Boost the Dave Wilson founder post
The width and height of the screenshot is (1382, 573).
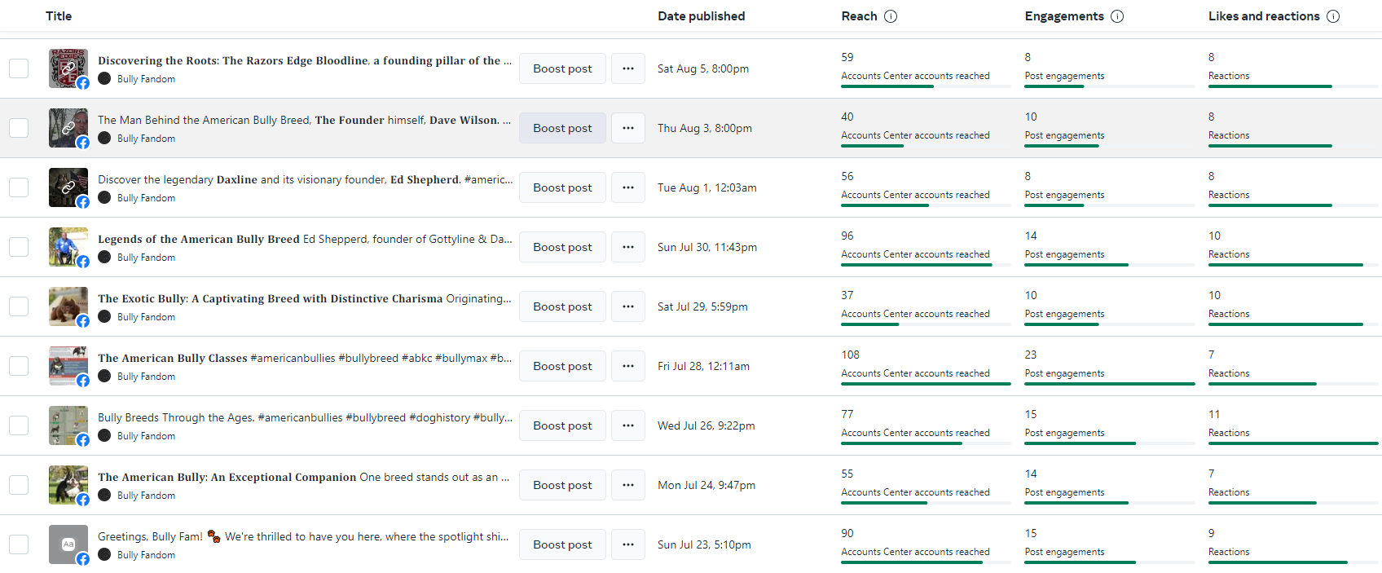tap(562, 128)
